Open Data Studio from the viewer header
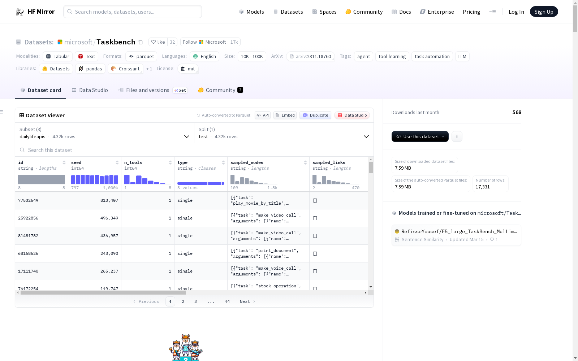The image size is (578, 361). click(352, 115)
